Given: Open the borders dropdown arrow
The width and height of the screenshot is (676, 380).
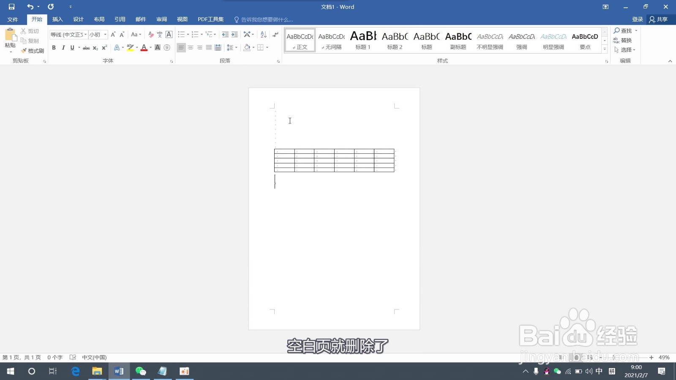Looking at the screenshot, I should click(267, 48).
